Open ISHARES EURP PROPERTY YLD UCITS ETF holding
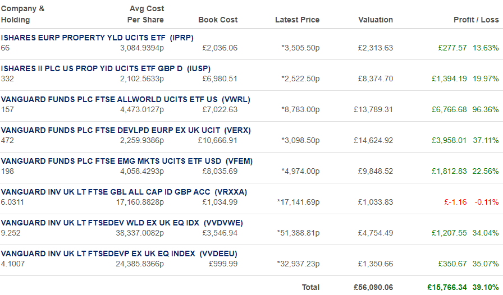This screenshot has height=295, width=503. coord(97,38)
